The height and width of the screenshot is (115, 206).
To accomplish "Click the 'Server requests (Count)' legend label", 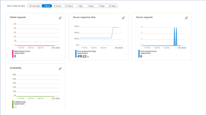I will coord(148,51).
